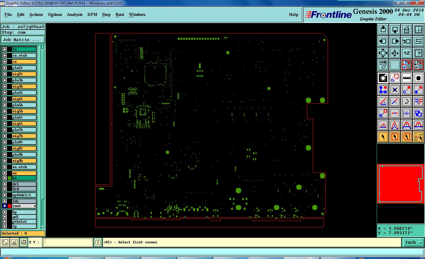Image resolution: width=425 pixels, height=259 pixels.
Task: Select the 2rd layer name
Action: pyautogui.click(x=24, y=189)
